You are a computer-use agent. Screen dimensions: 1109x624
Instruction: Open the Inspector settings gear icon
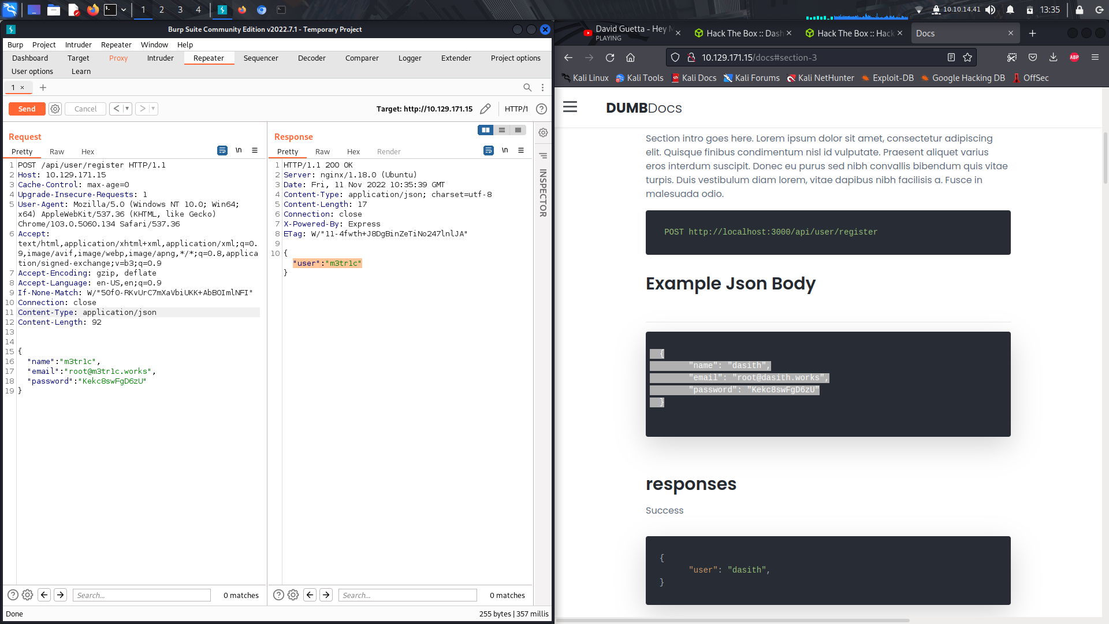[543, 132]
